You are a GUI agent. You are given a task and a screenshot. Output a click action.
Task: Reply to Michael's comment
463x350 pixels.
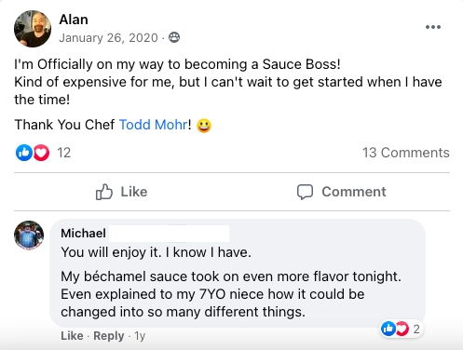pyautogui.click(x=109, y=336)
